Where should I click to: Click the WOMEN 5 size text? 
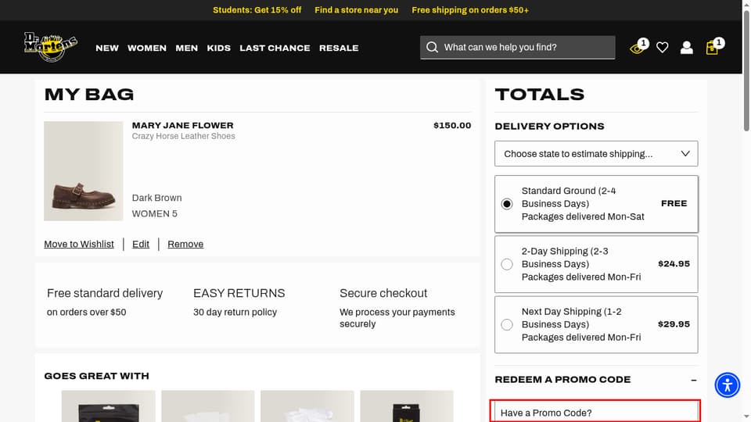click(154, 214)
